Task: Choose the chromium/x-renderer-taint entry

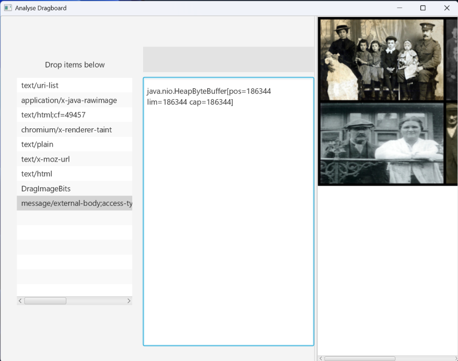Action: pos(74,130)
